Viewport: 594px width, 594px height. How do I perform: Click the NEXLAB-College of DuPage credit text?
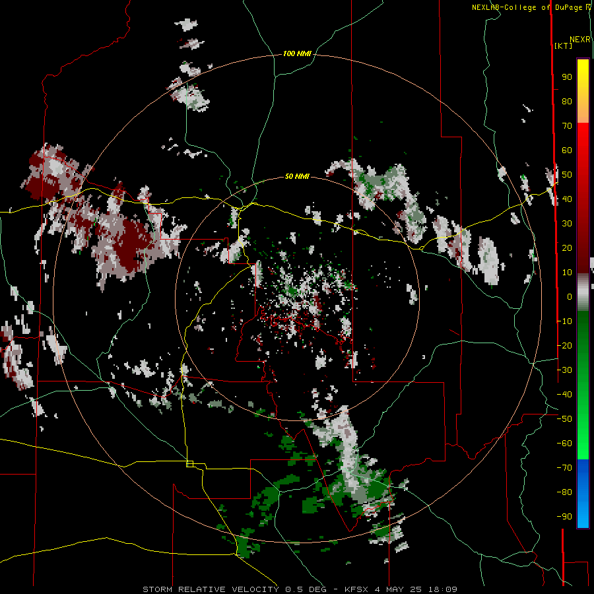click(x=531, y=7)
